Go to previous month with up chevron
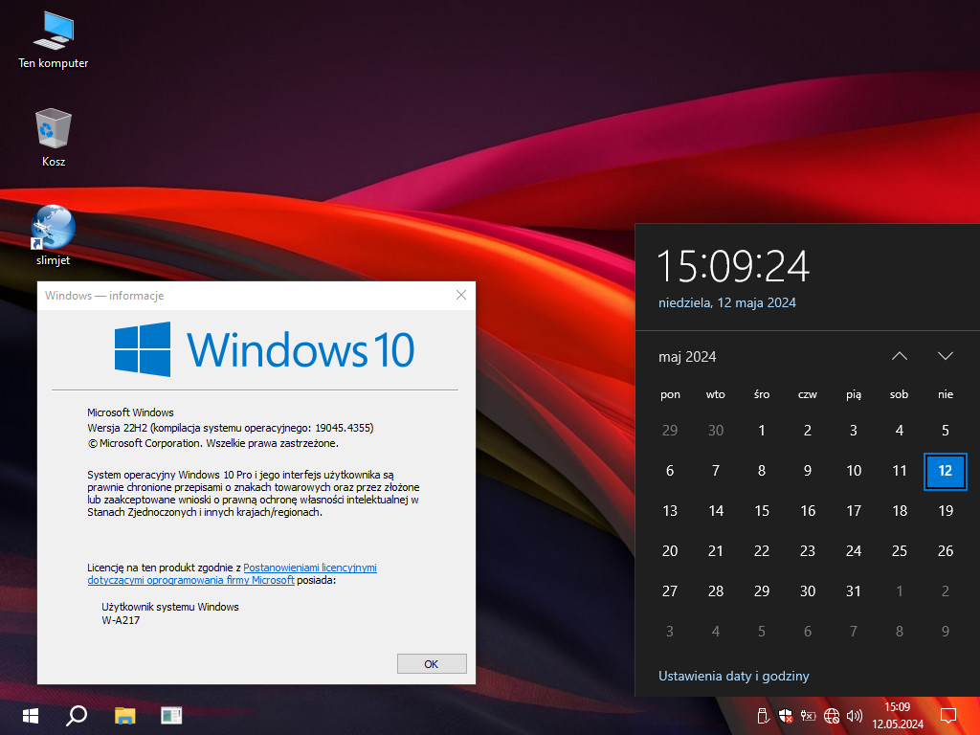This screenshot has width=980, height=735. tap(899, 356)
